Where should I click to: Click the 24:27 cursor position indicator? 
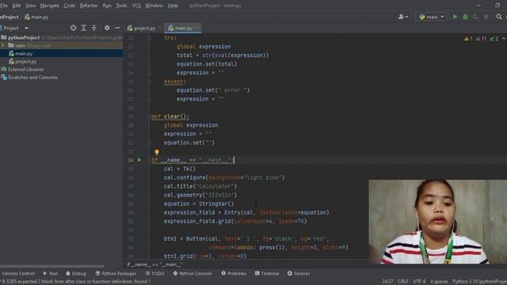[387, 282]
